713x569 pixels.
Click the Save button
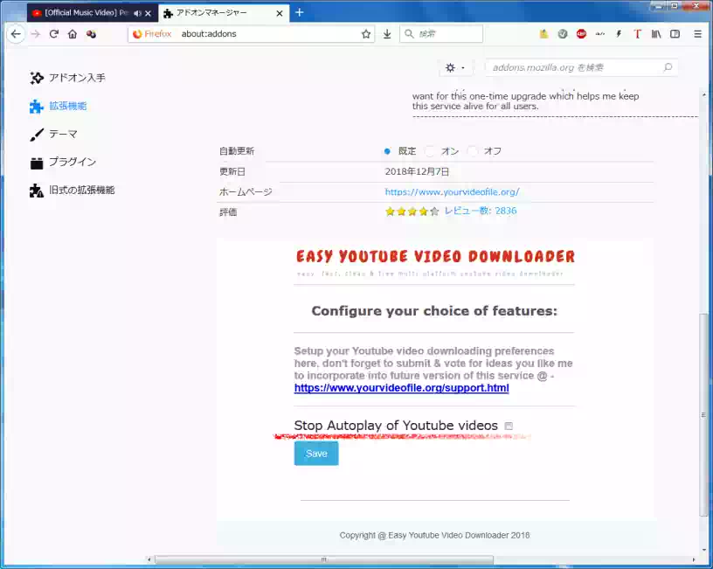point(316,454)
